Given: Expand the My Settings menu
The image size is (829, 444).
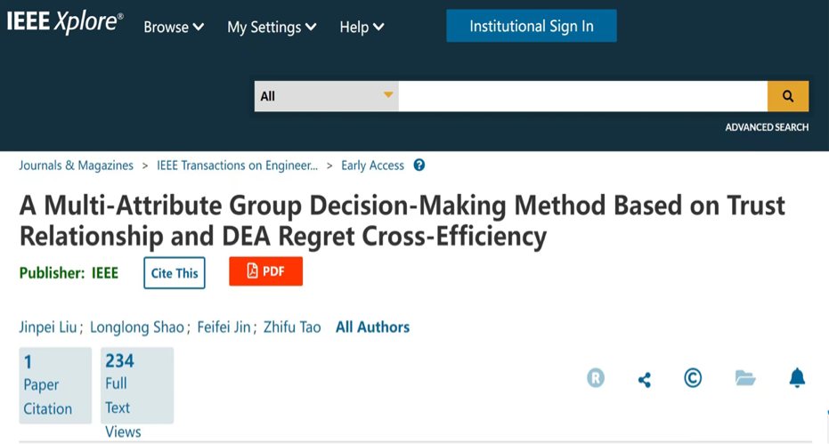Looking at the screenshot, I should pos(272,28).
